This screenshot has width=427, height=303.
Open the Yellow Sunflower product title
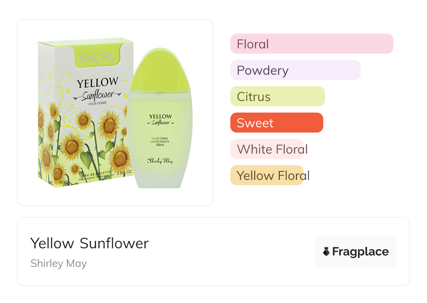click(x=89, y=243)
